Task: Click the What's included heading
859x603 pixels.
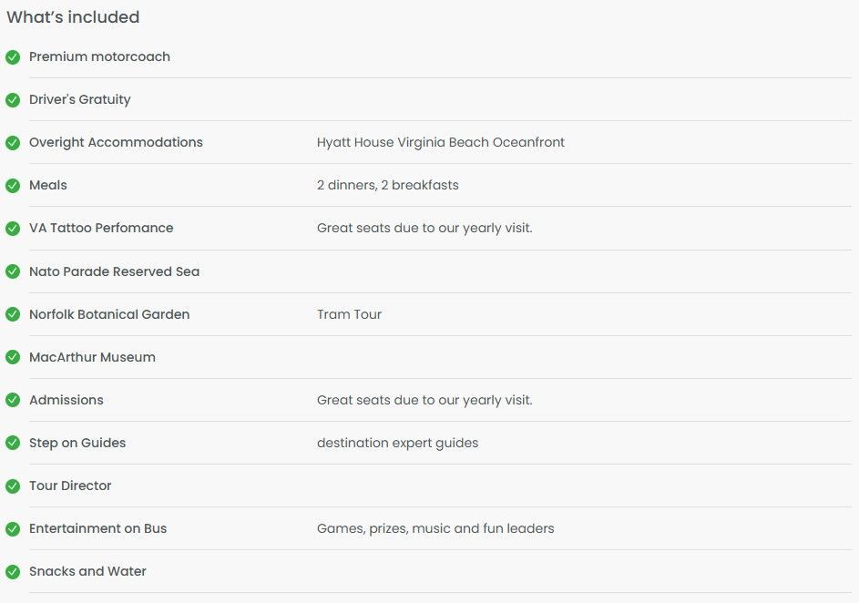Action: click(x=73, y=17)
